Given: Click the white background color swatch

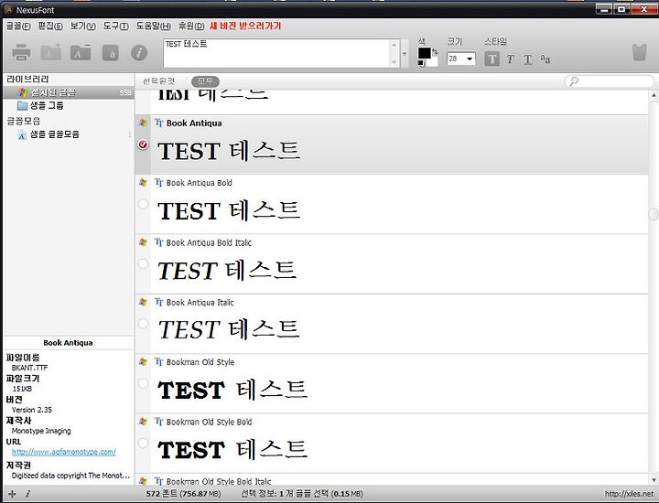Looking at the screenshot, I should point(435,61).
